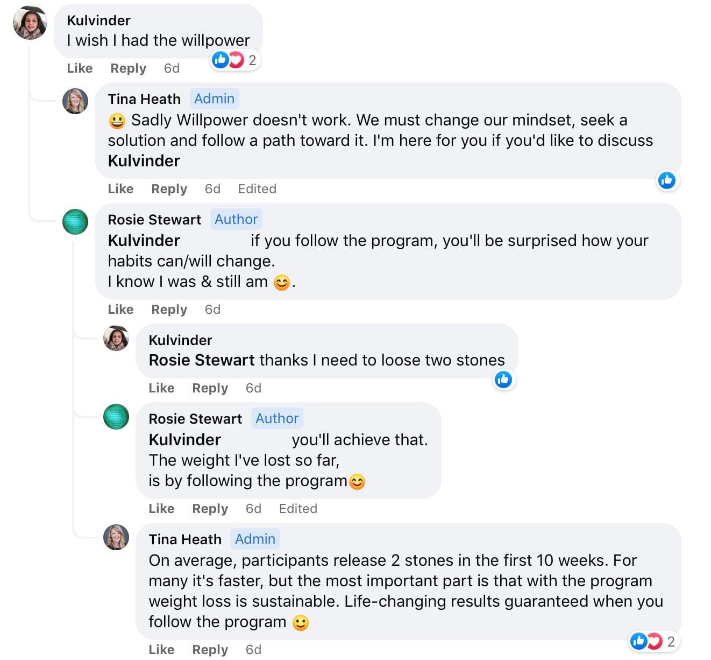
Task: Click Tina Heath's avatar on the Willpower reply
Action: tap(75, 101)
